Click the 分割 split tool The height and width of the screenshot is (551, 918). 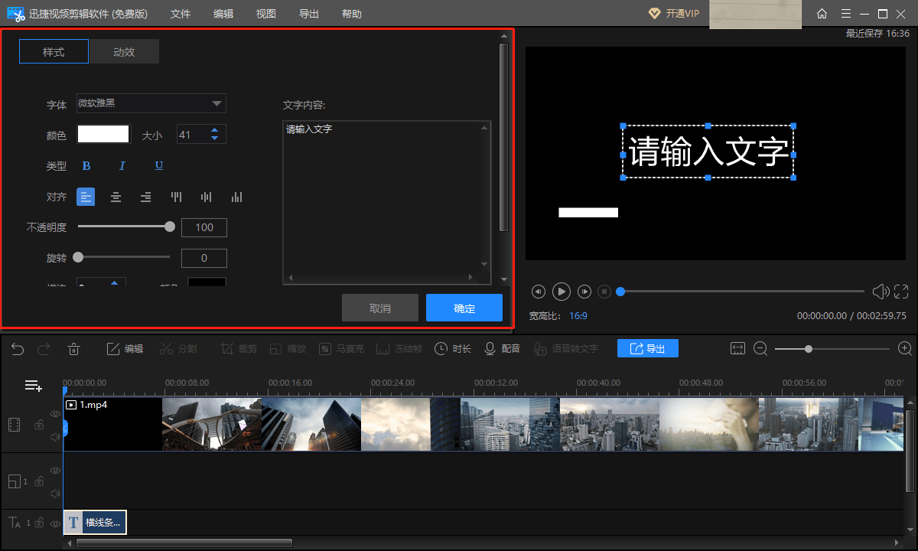(x=178, y=349)
